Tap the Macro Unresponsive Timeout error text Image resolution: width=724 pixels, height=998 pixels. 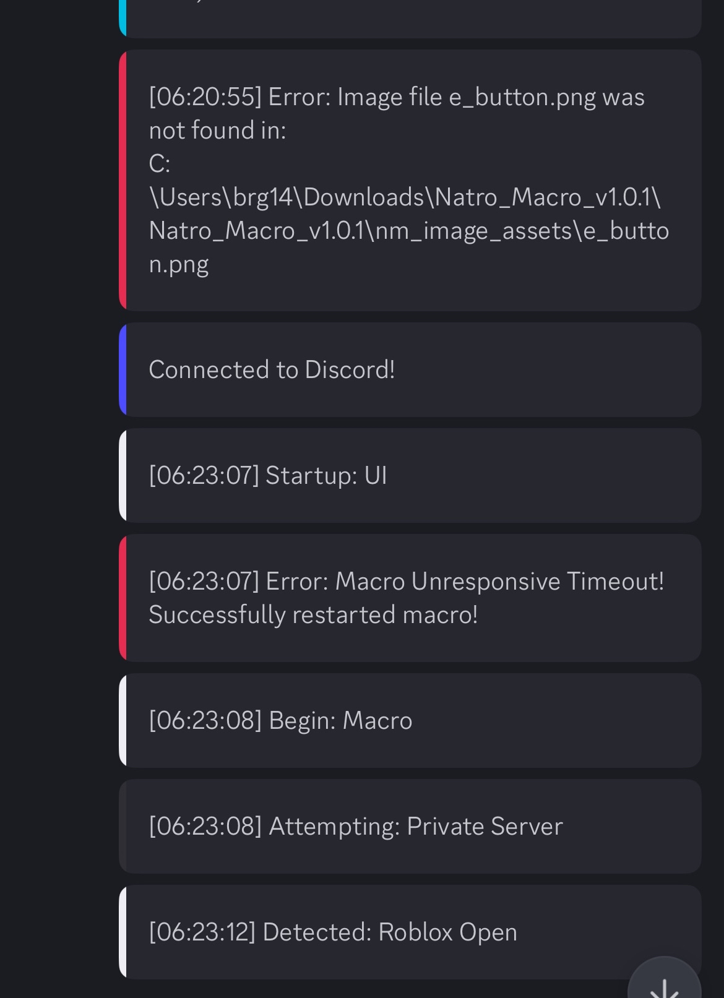tap(406, 582)
